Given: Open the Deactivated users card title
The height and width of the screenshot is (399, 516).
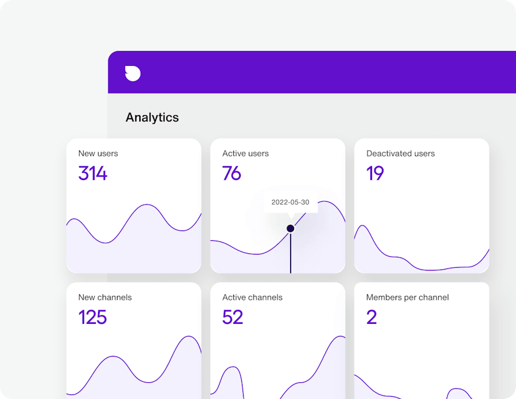Looking at the screenshot, I should (x=400, y=154).
